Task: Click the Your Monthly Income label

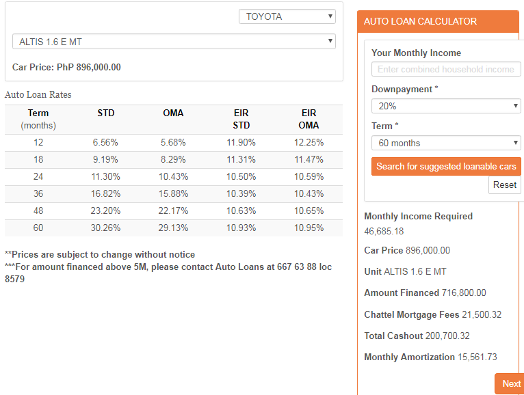Action: click(x=416, y=53)
